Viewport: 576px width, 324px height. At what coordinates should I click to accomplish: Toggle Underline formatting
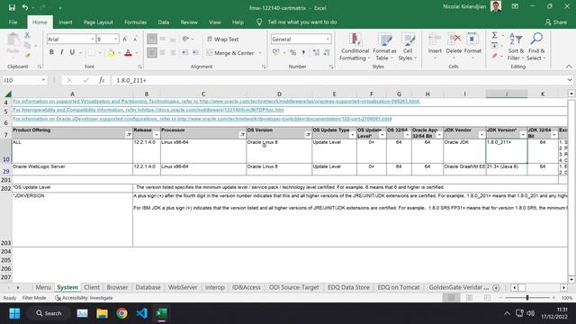coord(72,52)
